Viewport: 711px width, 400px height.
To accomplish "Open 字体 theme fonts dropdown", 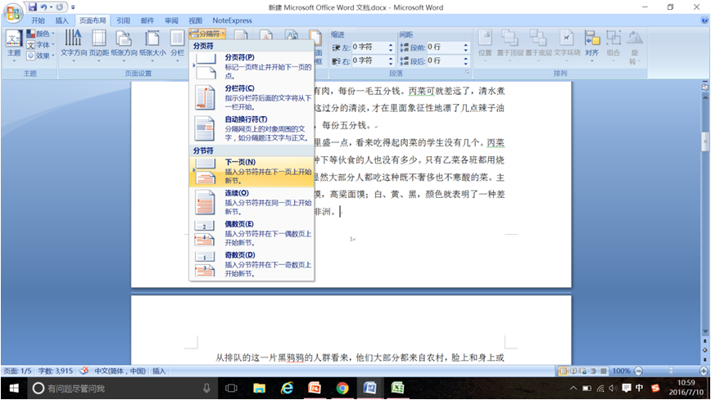I will 40,45.
